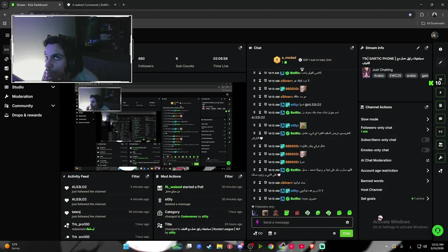
Task: Pop out the Mod Actions panel
Action: [x=240, y=176]
